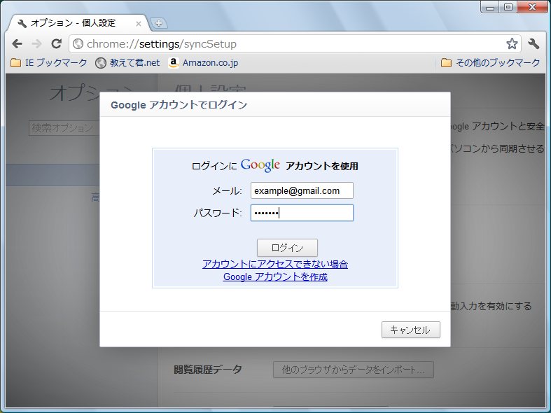
Task: Click the 検索オプション search field behind dialog
Action: 64,128
